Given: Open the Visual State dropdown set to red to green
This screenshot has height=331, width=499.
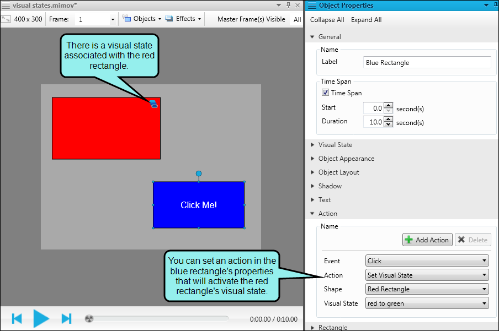Looking at the screenshot, I should coord(427,303).
